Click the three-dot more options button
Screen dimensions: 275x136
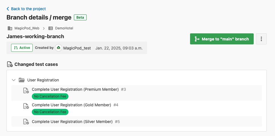tap(261, 39)
